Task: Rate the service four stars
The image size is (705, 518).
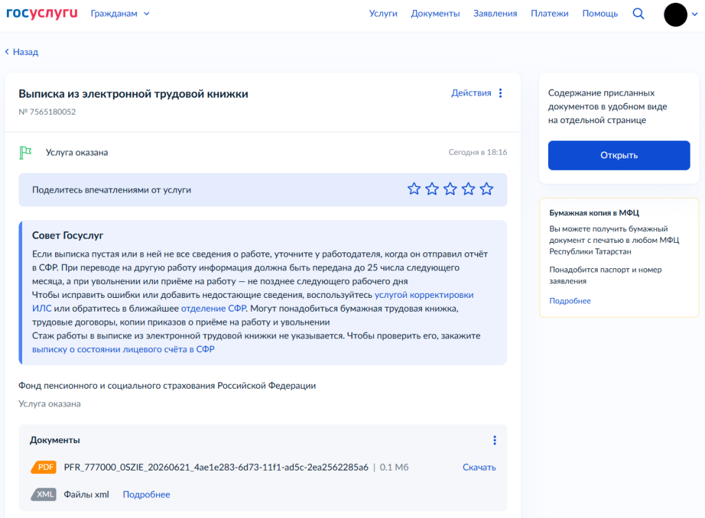Action: point(468,189)
